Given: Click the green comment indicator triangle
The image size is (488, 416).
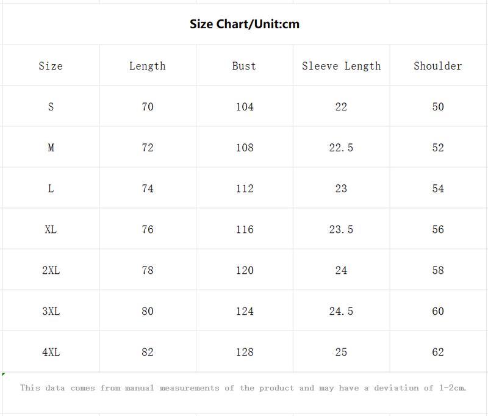Looking at the screenshot, I should click(4, 374).
